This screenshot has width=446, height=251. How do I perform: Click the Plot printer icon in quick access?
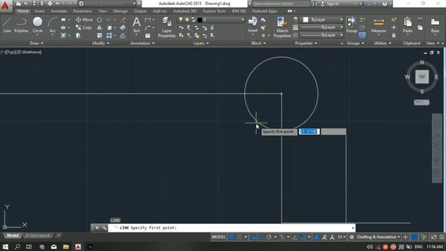(x=49, y=3)
